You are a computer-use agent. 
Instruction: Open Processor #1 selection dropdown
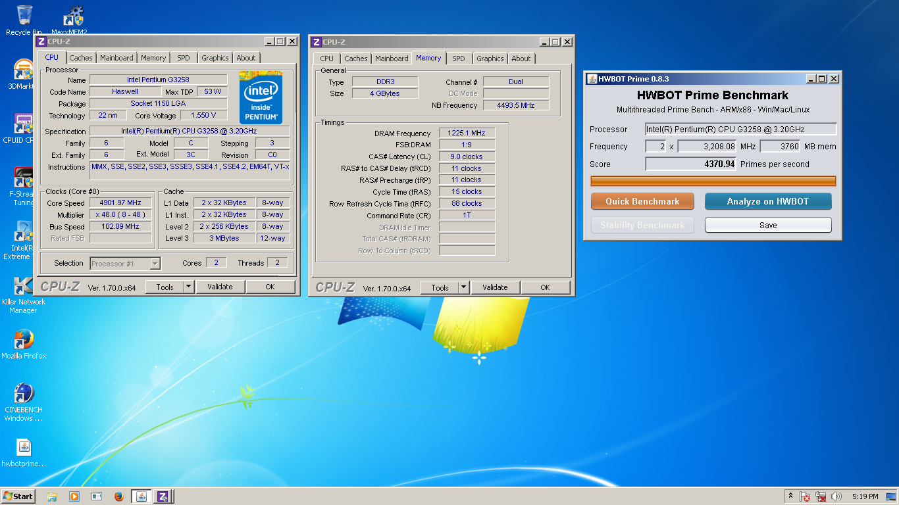[x=125, y=264]
